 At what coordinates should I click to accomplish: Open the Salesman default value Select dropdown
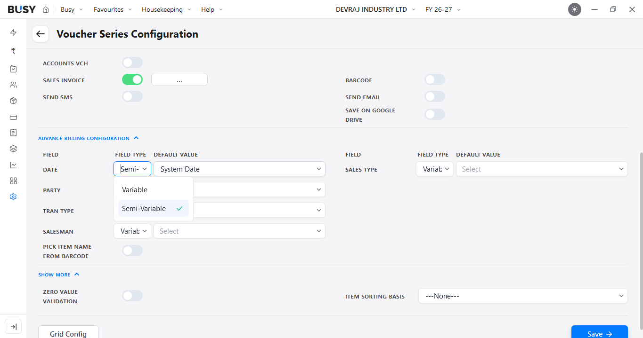coord(239,231)
